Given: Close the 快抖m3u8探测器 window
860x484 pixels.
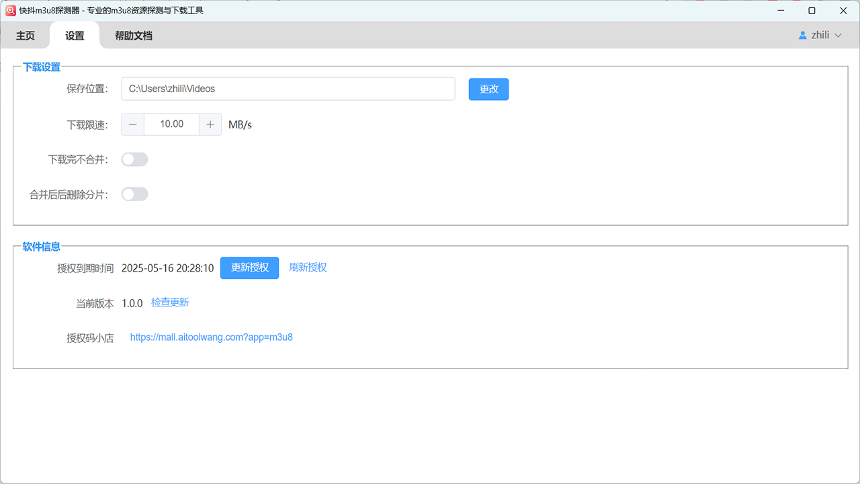Looking at the screenshot, I should coord(843,10).
